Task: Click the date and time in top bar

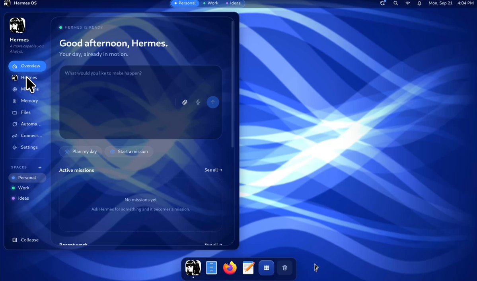Action: point(451,3)
